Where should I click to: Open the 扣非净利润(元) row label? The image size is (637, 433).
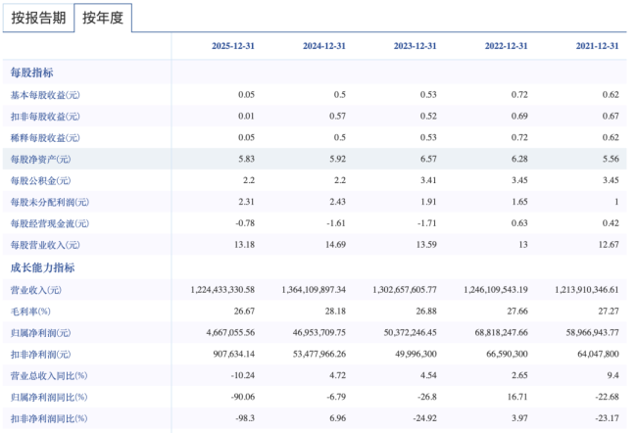[40, 355]
